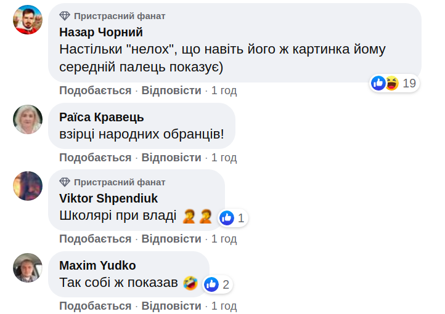
Task: Reply to Раїса Кравець's comment
Action: (171, 158)
